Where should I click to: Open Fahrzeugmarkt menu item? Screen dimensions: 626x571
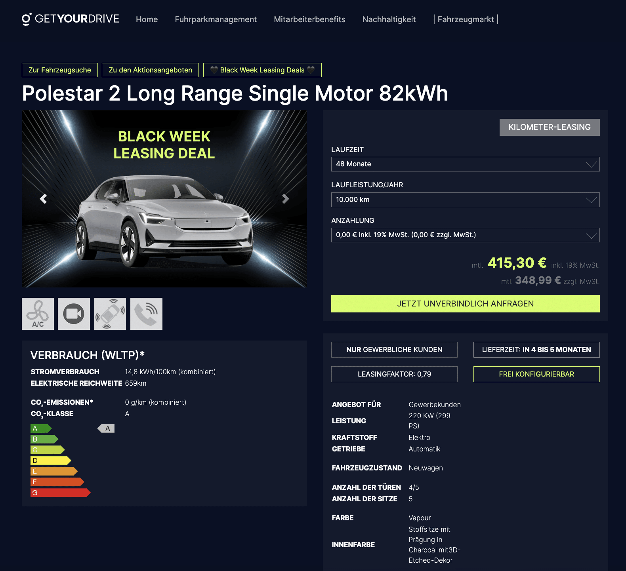(466, 19)
